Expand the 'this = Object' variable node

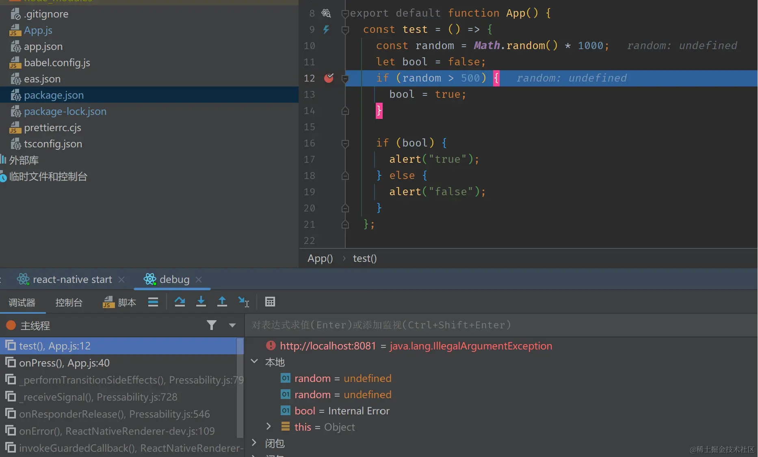tap(269, 426)
